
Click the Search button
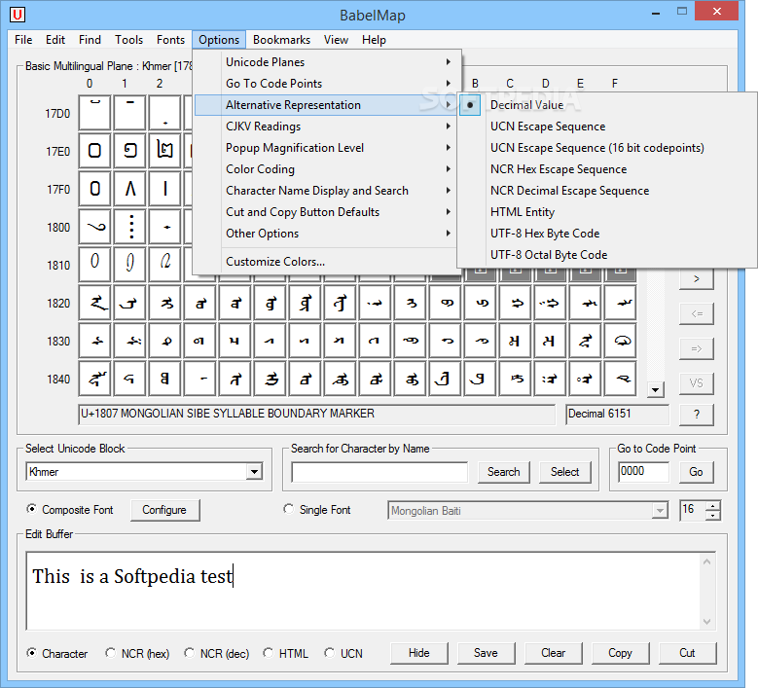pyautogui.click(x=504, y=472)
